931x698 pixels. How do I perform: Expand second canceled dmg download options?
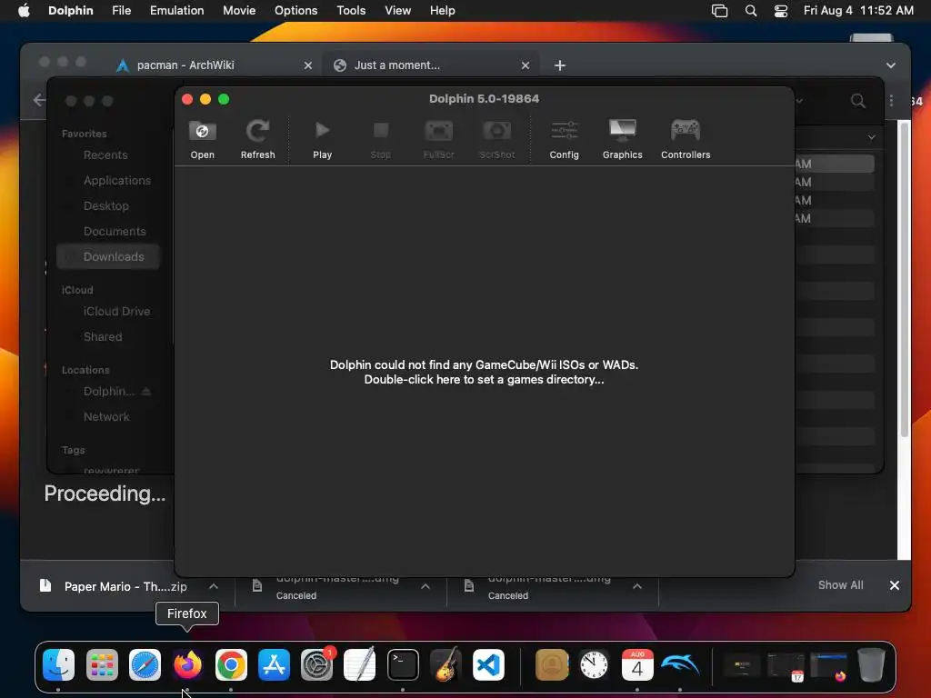[637, 586]
